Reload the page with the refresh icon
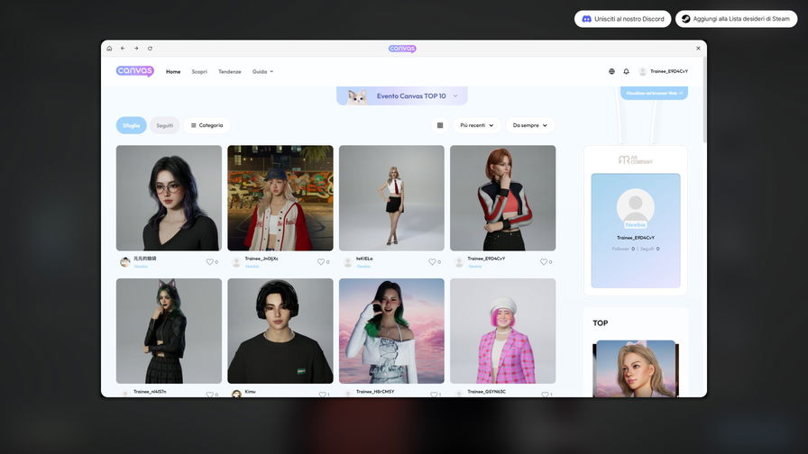808x454 pixels. tap(150, 49)
